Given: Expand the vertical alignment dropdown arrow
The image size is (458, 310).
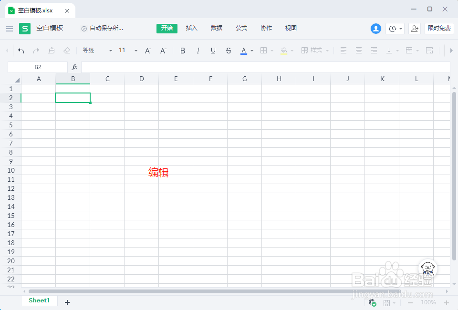Looking at the screenshot, I should tap(397, 51).
